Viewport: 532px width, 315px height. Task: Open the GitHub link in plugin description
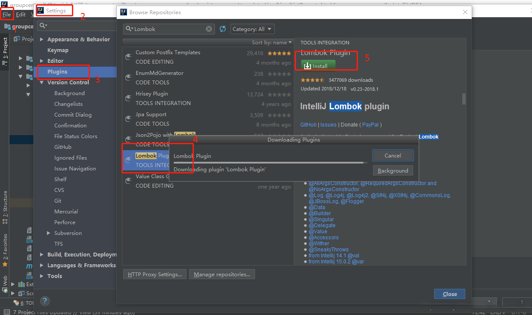tap(308, 124)
